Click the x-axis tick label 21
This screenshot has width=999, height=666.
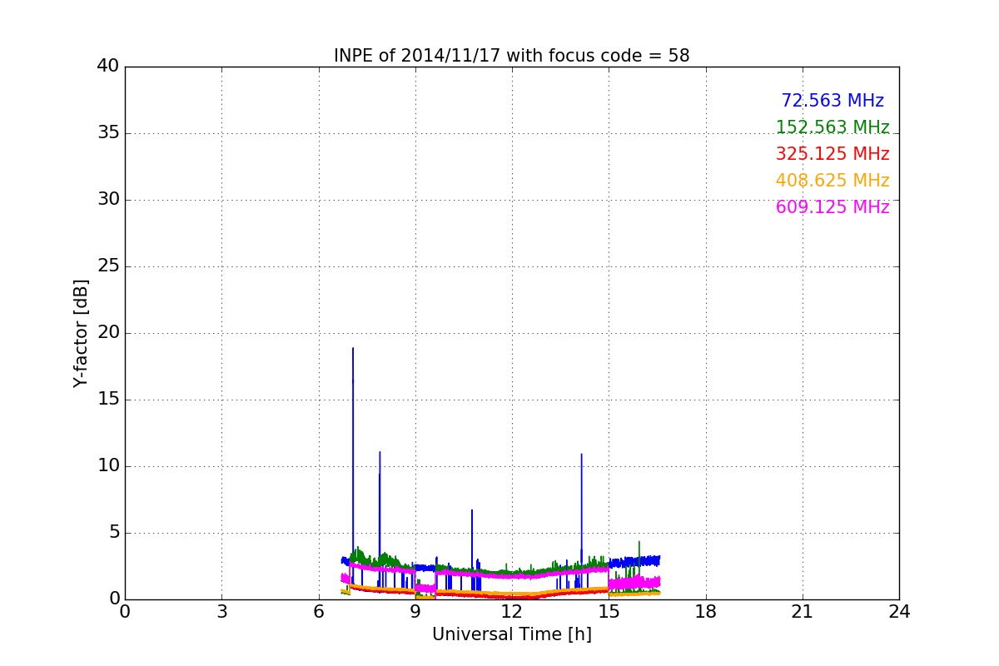click(802, 612)
